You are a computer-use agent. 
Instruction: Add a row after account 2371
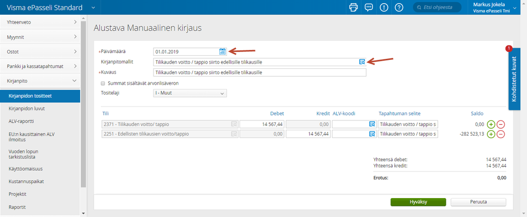click(491, 124)
